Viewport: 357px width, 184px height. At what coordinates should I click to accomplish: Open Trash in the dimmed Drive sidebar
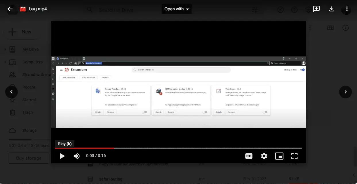click(x=28, y=112)
